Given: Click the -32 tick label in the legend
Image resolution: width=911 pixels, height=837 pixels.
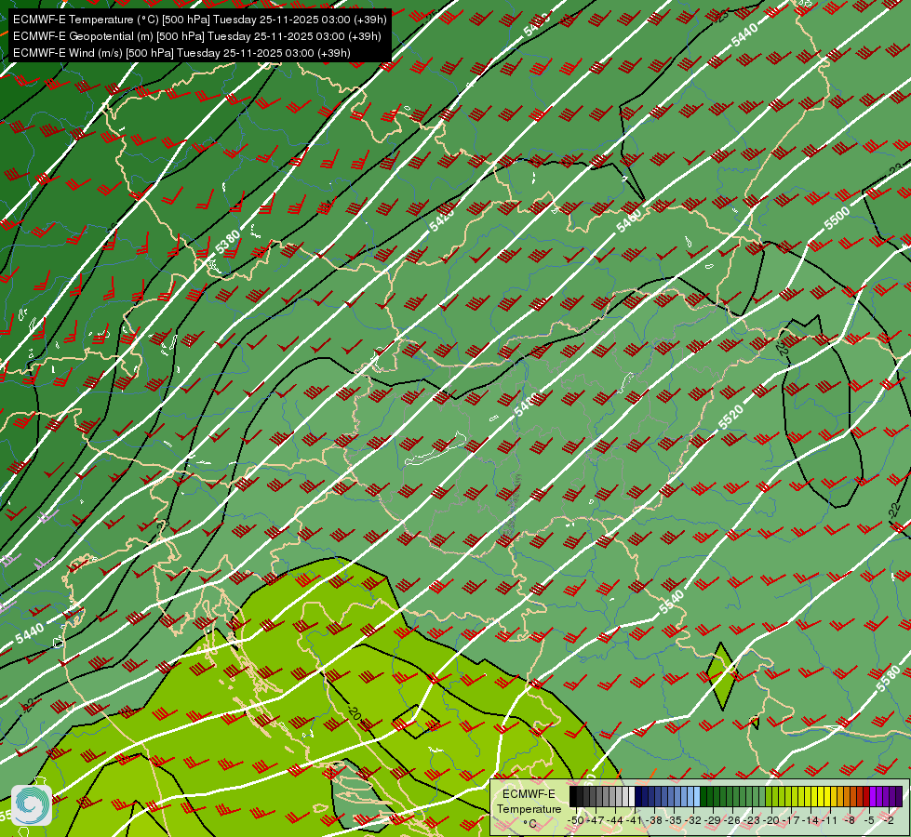Looking at the screenshot, I should pos(693,820).
